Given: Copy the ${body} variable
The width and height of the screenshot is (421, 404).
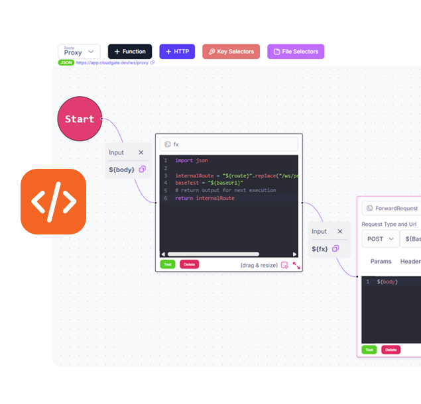Looking at the screenshot, I should (x=142, y=170).
